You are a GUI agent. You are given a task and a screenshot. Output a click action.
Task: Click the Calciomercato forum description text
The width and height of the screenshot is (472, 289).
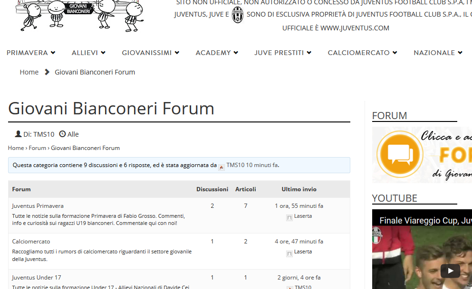102,255
